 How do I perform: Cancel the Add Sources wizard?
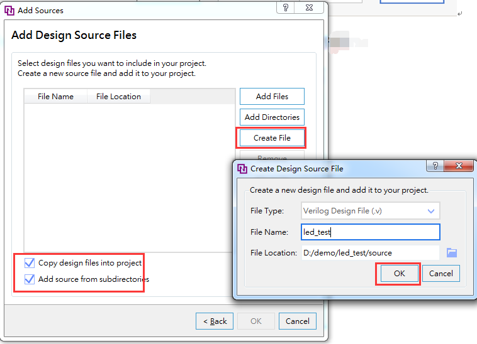[x=297, y=321]
